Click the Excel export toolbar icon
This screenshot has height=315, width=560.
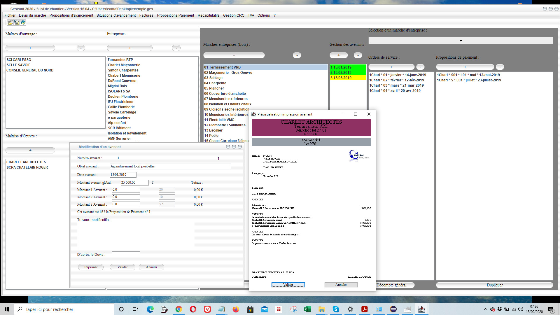coord(17,22)
